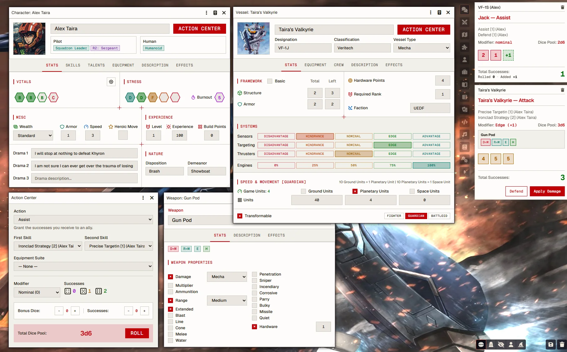567x352 pixels.
Task: Click the Burnout value hexagon
Action: click(x=219, y=98)
